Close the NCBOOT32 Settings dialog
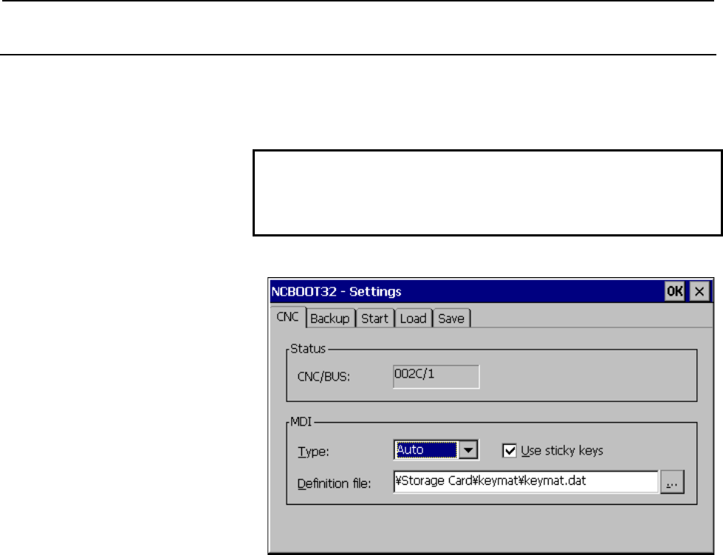The height and width of the screenshot is (555, 723). coord(699,291)
